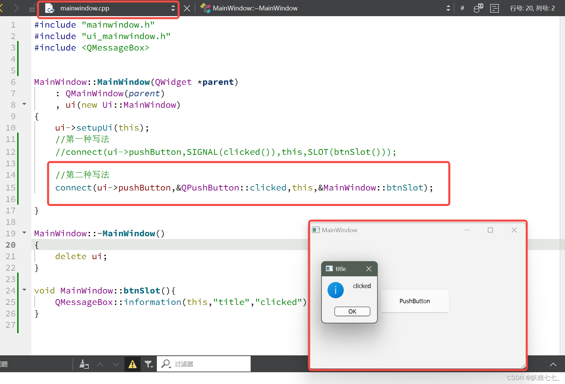Viewport: 565px width, 384px height.
Task: Toggle the show warnings icon
Action: [x=133, y=364]
